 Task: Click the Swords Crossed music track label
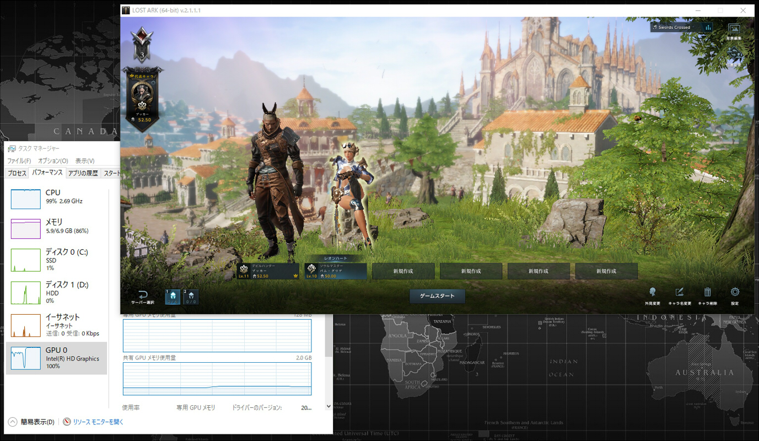click(674, 27)
